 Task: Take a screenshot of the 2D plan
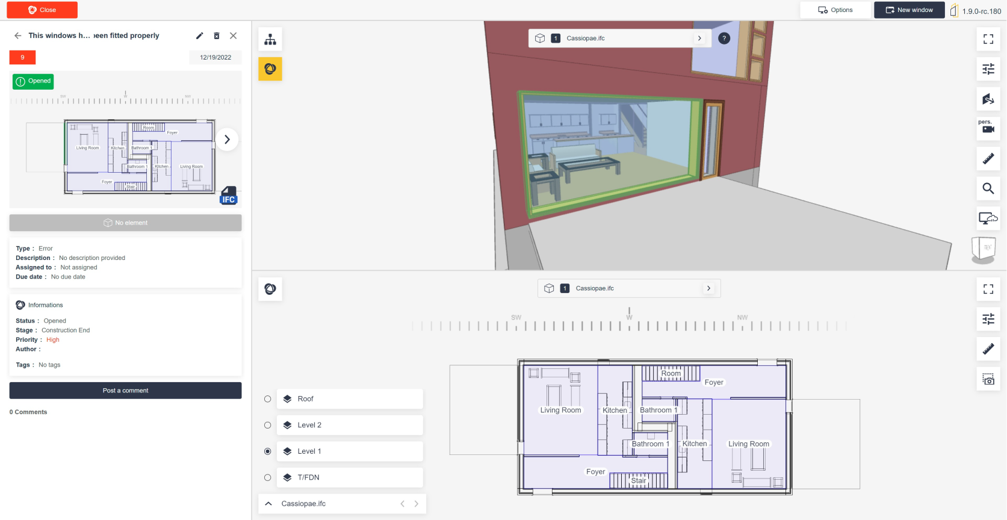point(988,379)
